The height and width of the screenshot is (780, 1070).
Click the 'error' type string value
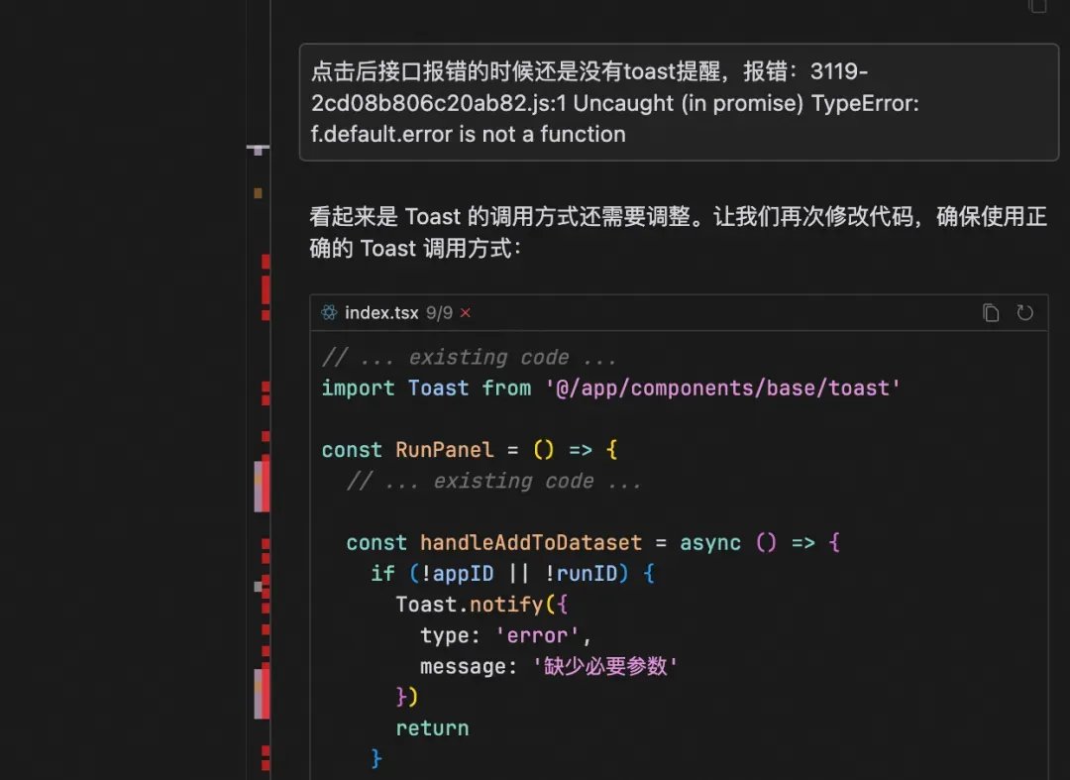click(x=537, y=635)
